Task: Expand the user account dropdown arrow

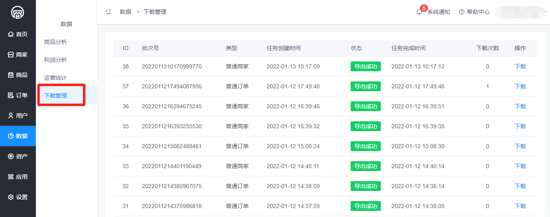Action: [545, 12]
